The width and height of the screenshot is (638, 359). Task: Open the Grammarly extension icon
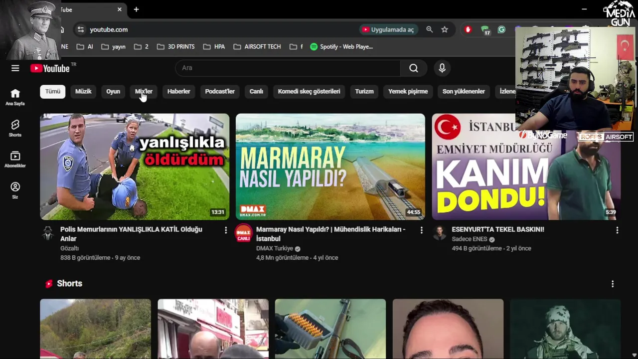[501, 29]
